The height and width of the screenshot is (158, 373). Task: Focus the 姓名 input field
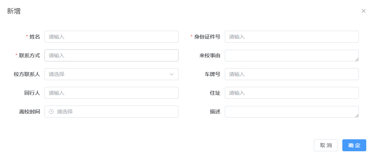(x=111, y=37)
